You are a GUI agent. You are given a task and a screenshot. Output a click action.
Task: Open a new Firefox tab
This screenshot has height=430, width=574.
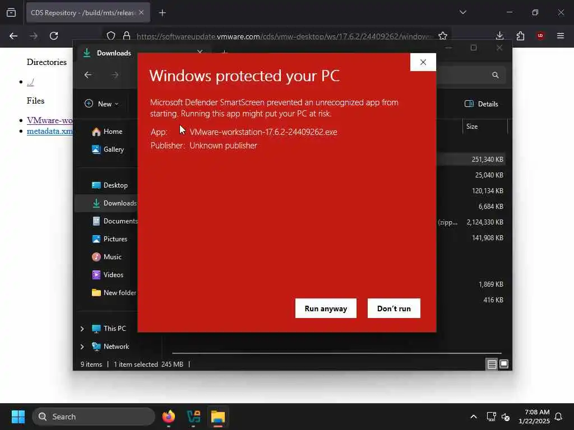tap(163, 13)
